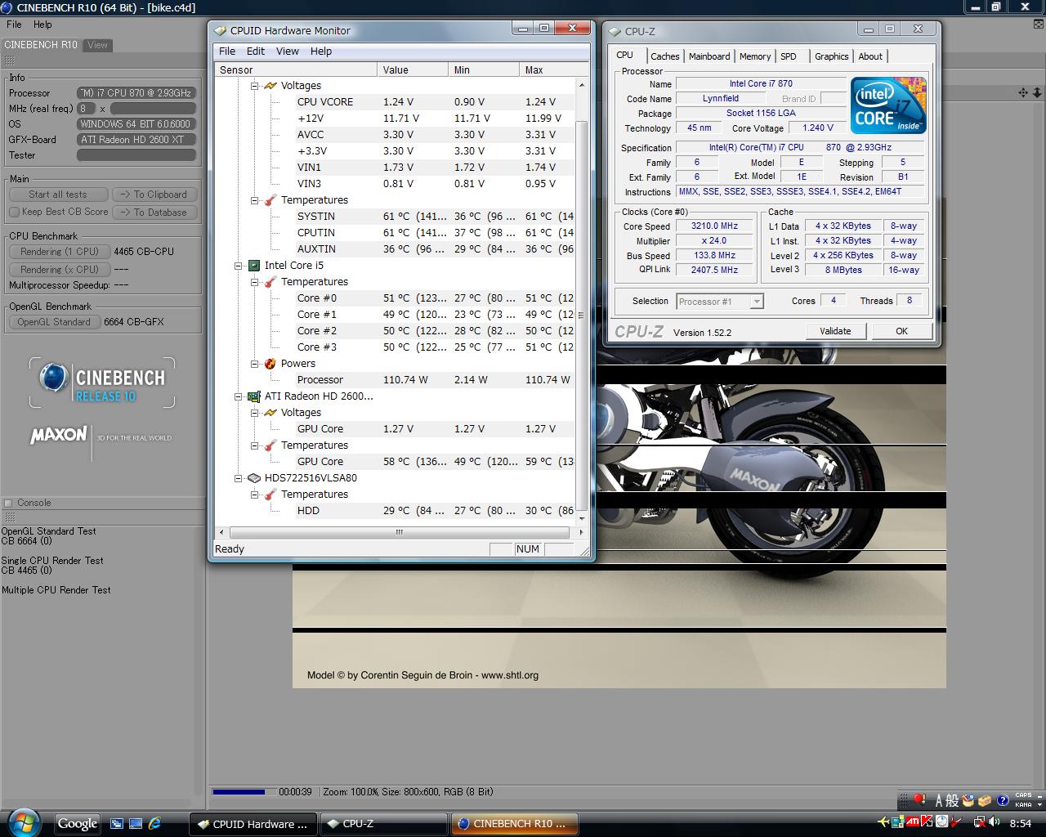
Task: Toggle the Console checkbox
Action: pos(8,504)
